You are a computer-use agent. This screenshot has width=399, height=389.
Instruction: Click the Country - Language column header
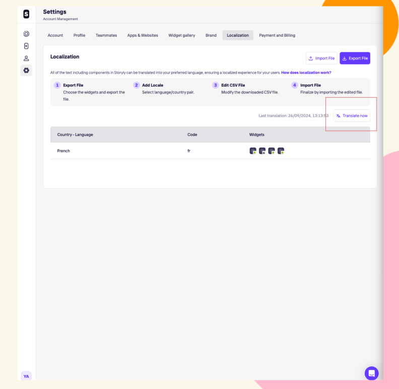tap(75, 135)
